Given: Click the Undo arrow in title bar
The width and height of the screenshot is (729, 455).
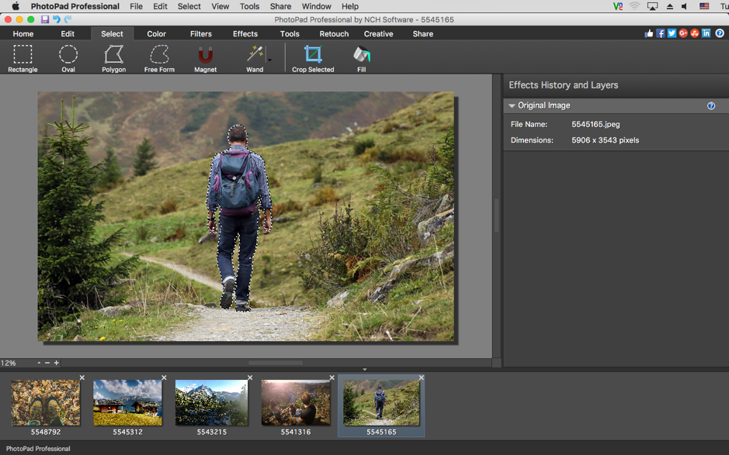Looking at the screenshot, I should [57, 19].
